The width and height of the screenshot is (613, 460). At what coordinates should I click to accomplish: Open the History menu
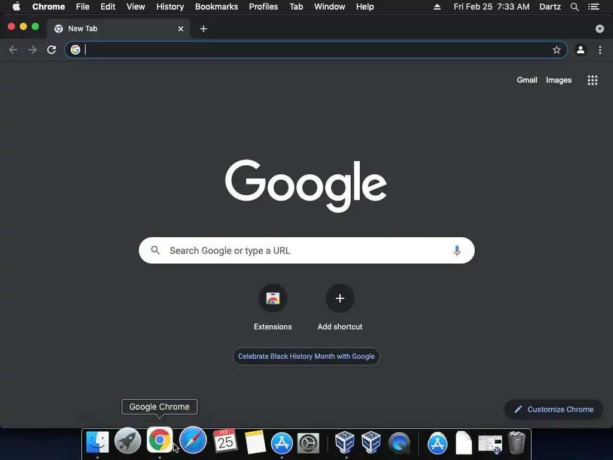point(170,7)
